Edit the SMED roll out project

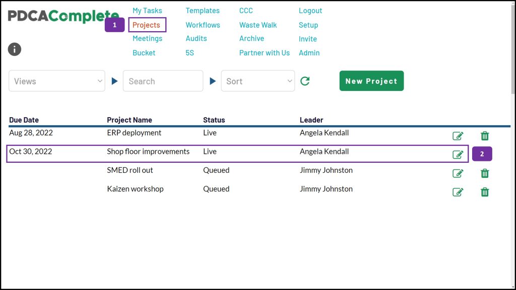(x=458, y=173)
